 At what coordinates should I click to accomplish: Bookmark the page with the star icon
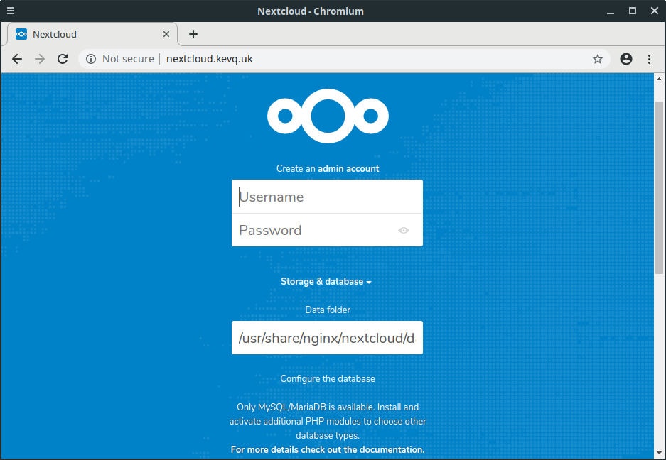[x=598, y=59]
